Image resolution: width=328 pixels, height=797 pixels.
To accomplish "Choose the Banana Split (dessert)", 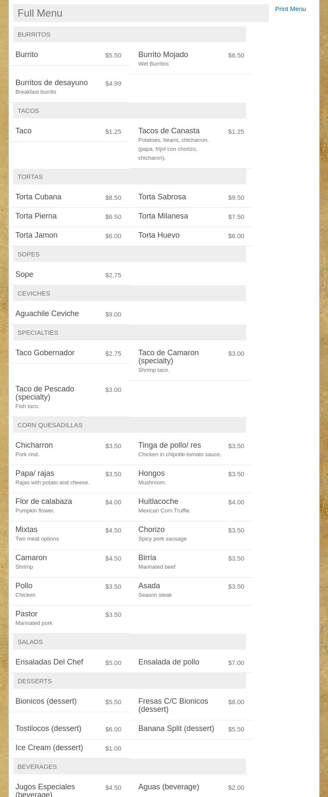I will click(x=176, y=729).
